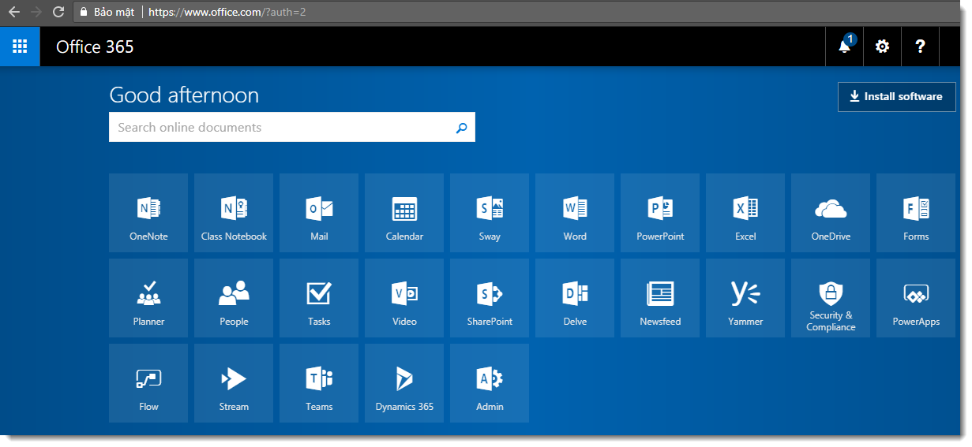The image size is (972, 447).
Task: Open the settings gear menu
Action: (x=882, y=47)
